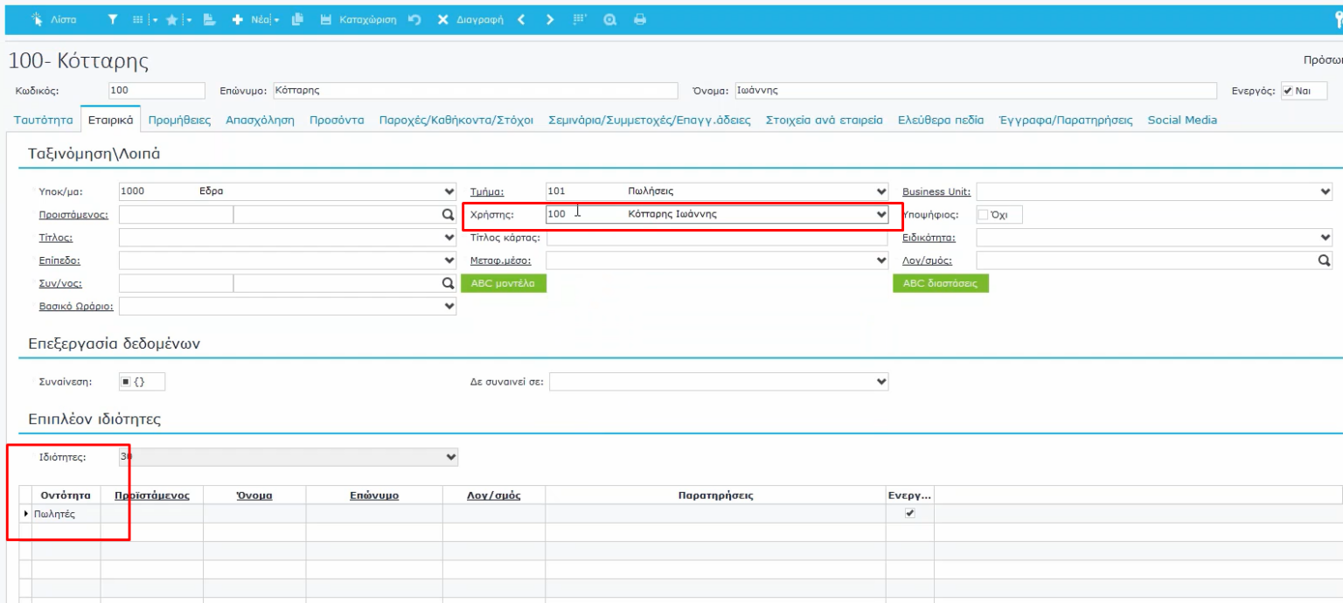This screenshot has width=1343, height=603.
Task: Sort by Παρατηρήσεις column header
Action: (x=715, y=496)
